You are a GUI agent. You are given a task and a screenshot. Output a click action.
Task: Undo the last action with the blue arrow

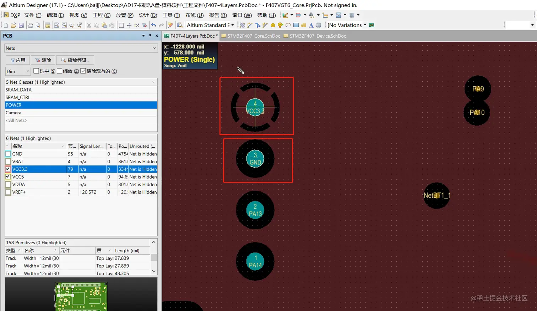pyautogui.click(x=153, y=25)
